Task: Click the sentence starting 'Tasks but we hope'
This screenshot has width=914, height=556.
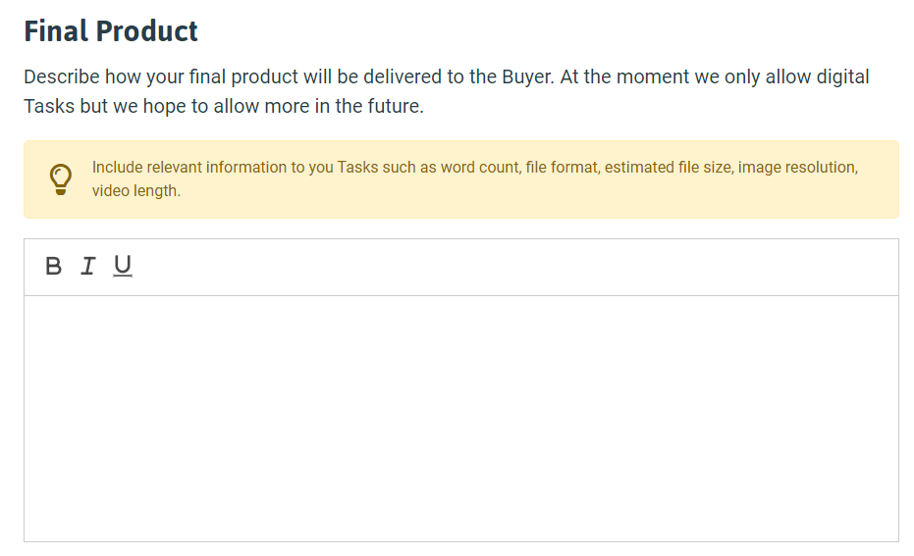Action: tap(224, 106)
